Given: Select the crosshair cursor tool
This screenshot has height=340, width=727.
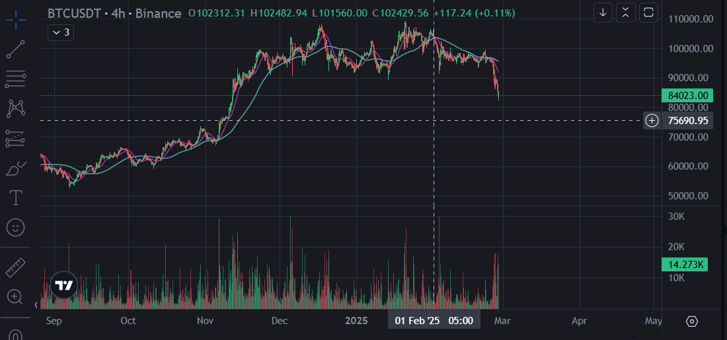Looking at the screenshot, I should (15, 20).
